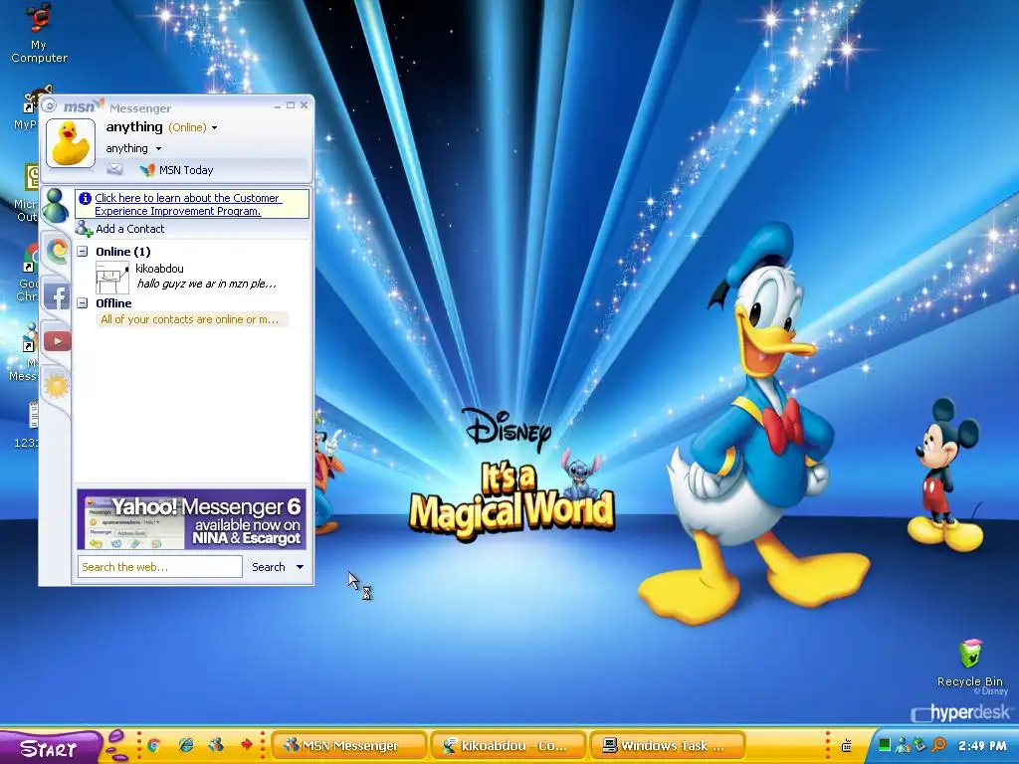Screen dimensions: 1019x764
Task: Open the online status dropdown arrow
Action: point(215,128)
